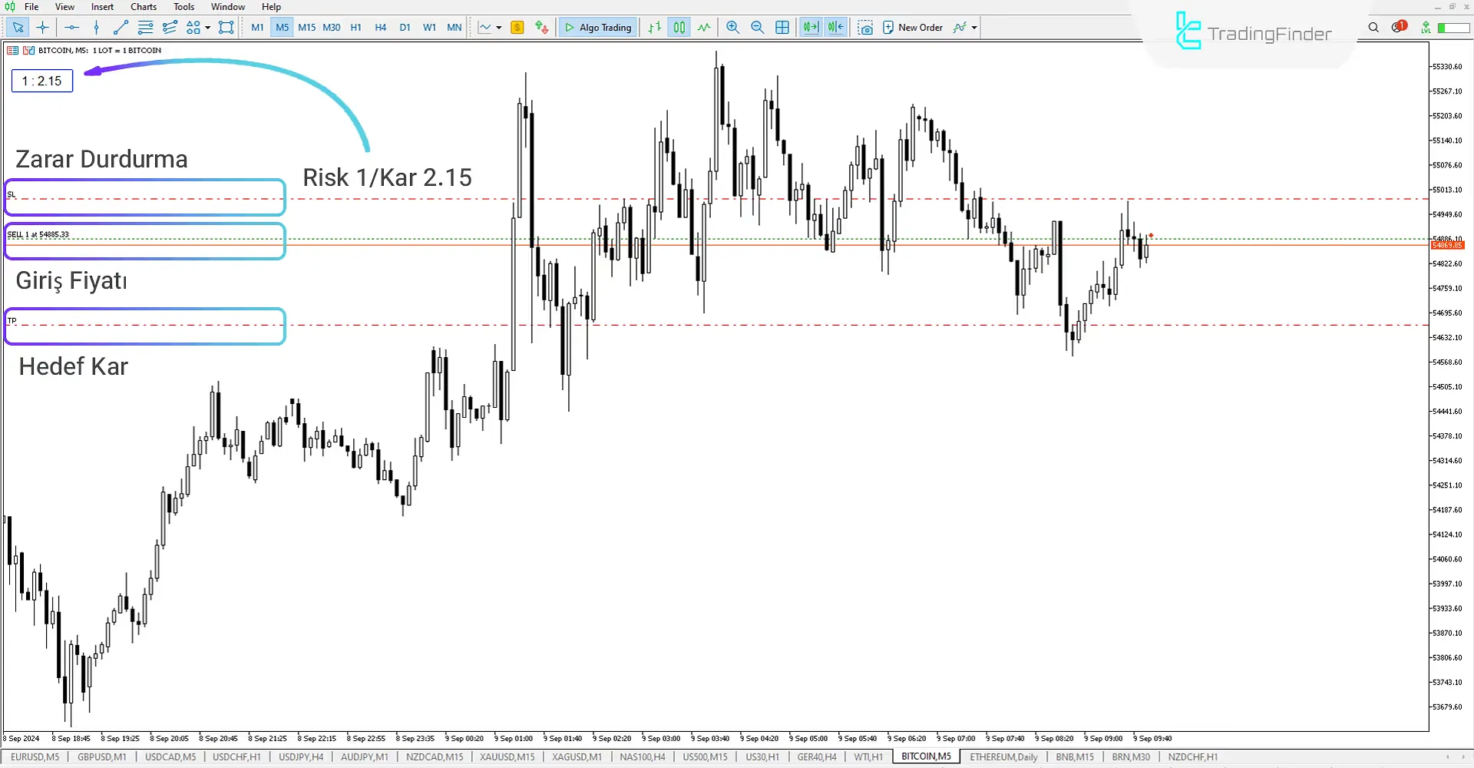The image size is (1474, 768).
Task: Select the Crosshair tool
Action: coord(43,27)
